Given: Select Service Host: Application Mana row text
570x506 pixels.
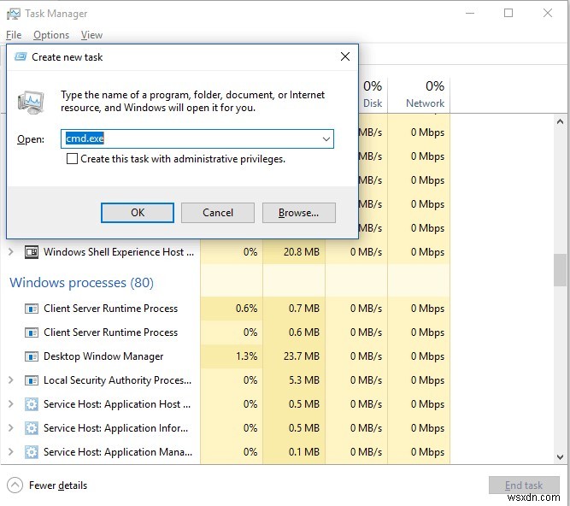Looking at the screenshot, I should [x=118, y=452].
